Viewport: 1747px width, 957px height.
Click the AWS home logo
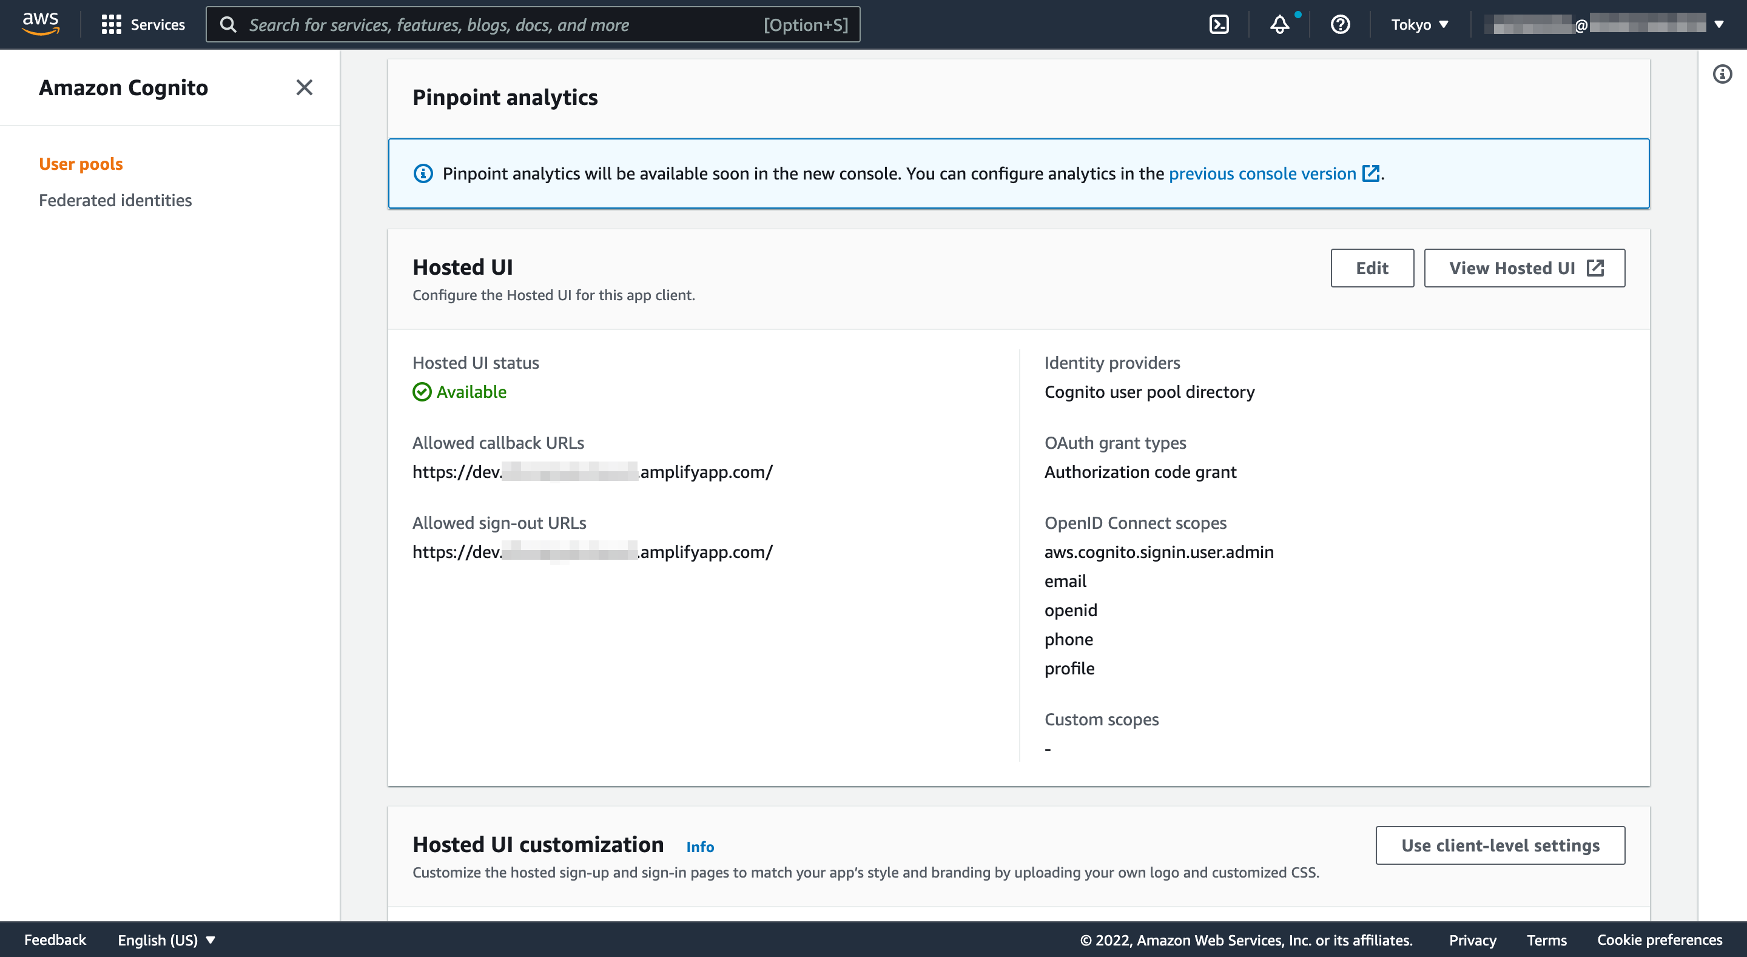pos(40,22)
